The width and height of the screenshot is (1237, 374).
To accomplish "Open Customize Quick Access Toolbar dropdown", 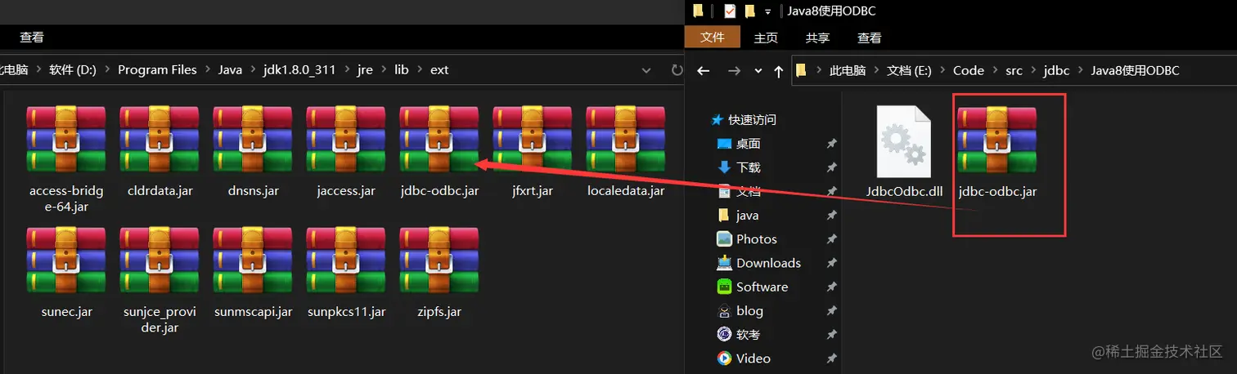I will point(767,11).
